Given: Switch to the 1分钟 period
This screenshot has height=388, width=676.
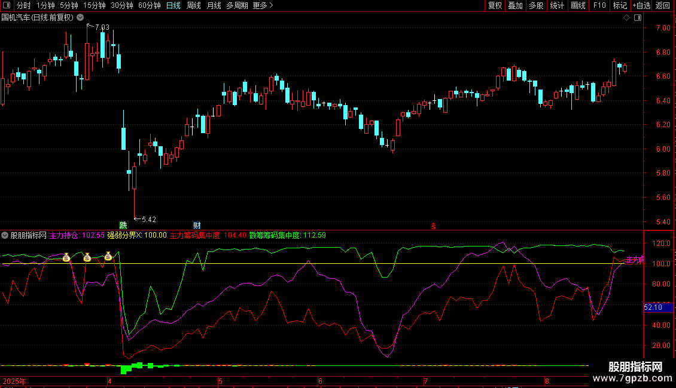Looking at the screenshot, I should tap(45, 5).
